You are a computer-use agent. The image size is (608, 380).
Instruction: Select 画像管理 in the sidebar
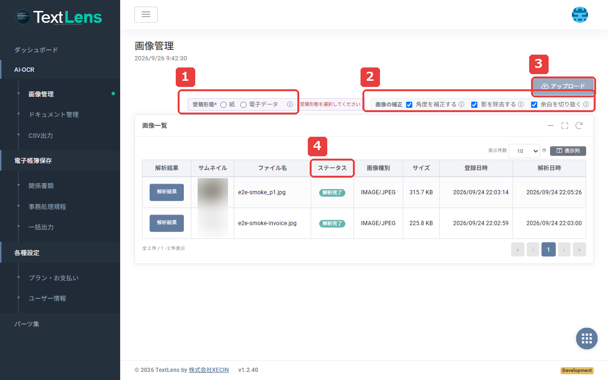click(x=41, y=94)
